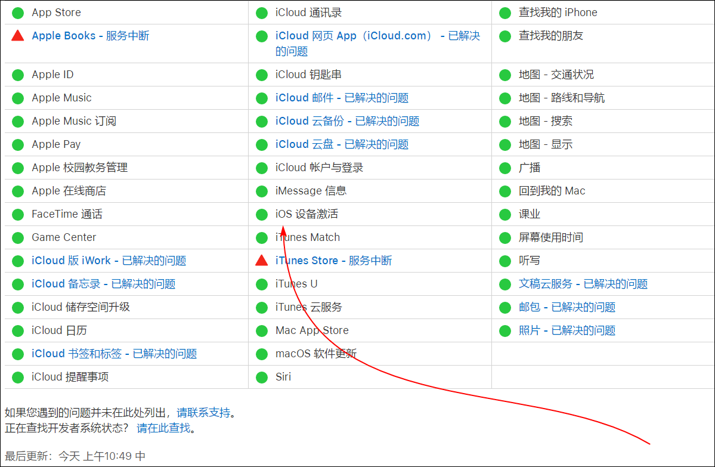Select the iOS 设备激活 service row
715x467 pixels.
point(307,214)
